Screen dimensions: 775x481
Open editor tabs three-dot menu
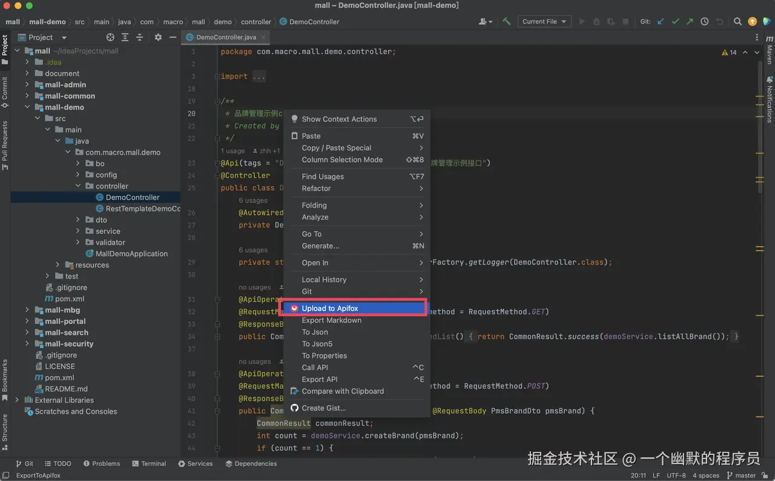757,38
